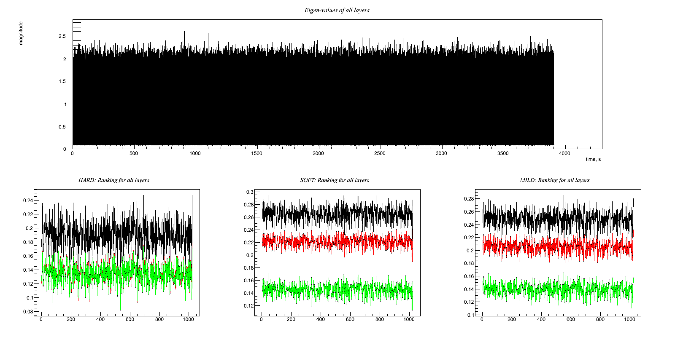Screen dimensions: 675x337
Task: Click the 2.5 tick label on the magnitude axis
Action: (x=62, y=37)
